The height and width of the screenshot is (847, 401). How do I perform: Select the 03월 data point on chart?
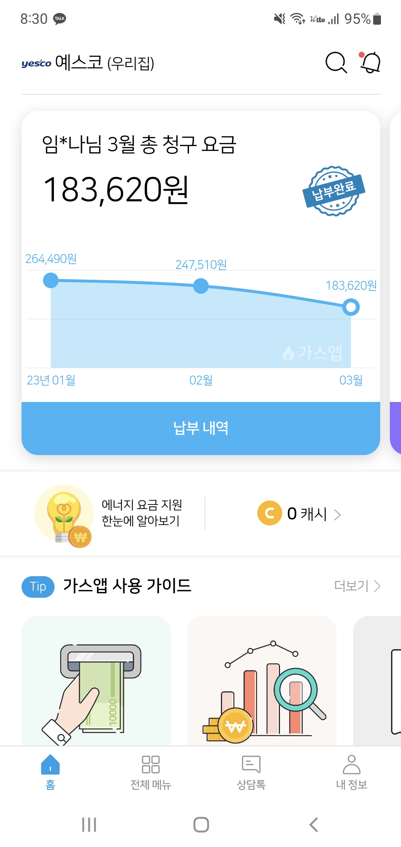(351, 308)
